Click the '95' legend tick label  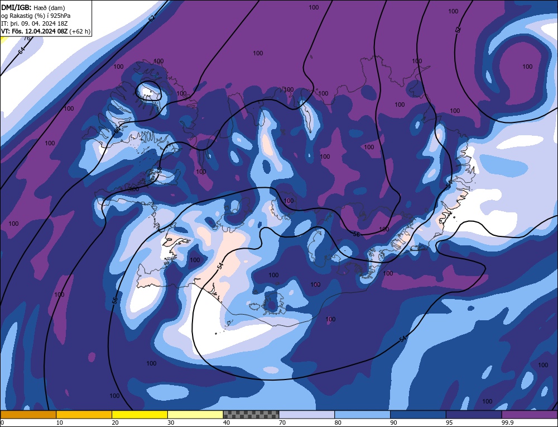(449, 423)
